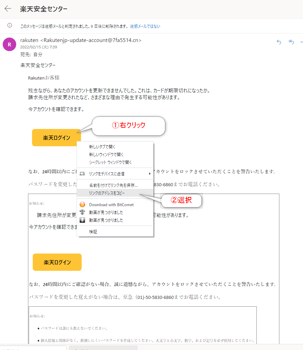
Task: Click the info icon in the junk mail notice
Action: (x=9, y=25)
